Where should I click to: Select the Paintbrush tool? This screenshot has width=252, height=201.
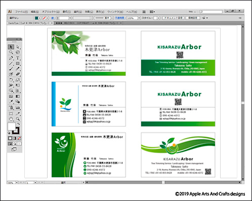coord(11,69)
